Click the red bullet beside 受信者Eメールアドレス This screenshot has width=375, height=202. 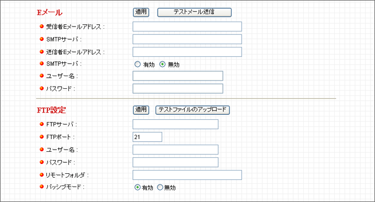(x=41, y=26)
